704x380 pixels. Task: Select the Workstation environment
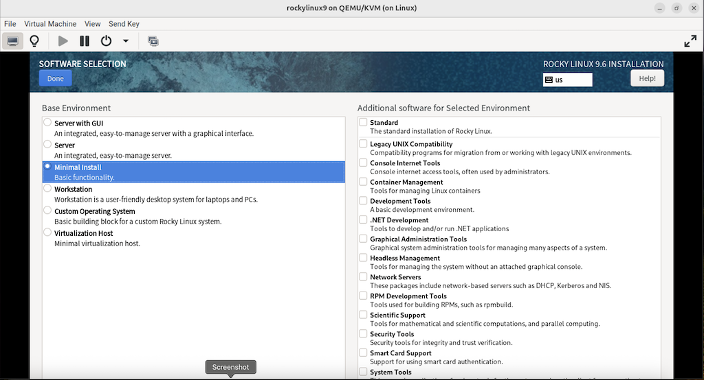click(x=47, y=188)
